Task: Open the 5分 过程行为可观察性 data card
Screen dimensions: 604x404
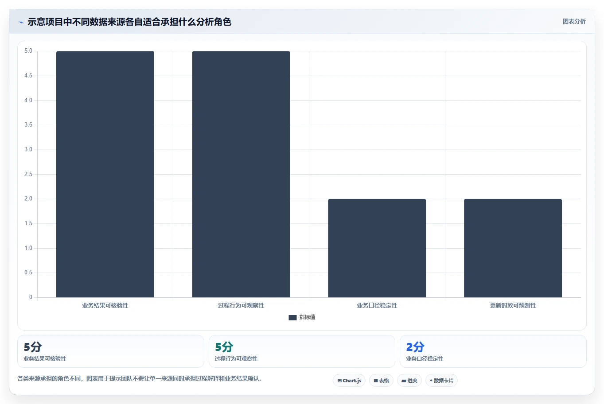Action: pos(302,351)
